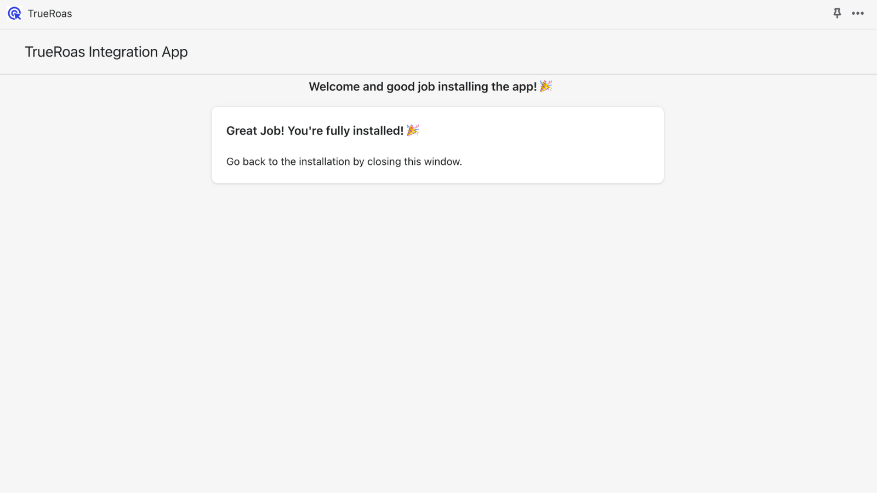This screenshot has height=493, width=877.
Task: Click the word App in page title
Action: coord(175,53)
